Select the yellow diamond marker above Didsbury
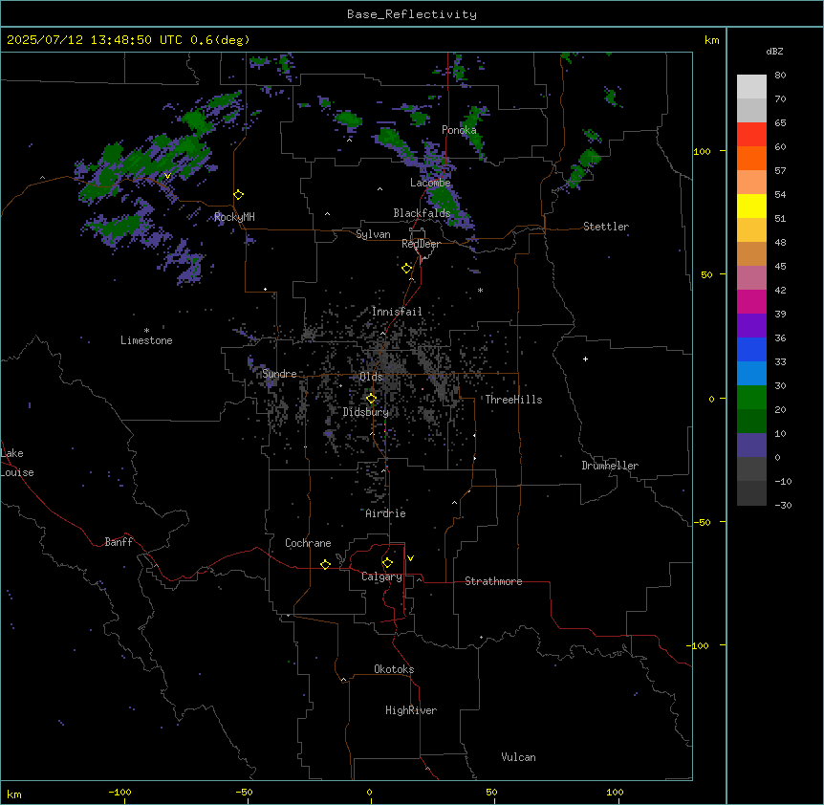824x805 pixels. pyautogui.click(x=371, y=399)
